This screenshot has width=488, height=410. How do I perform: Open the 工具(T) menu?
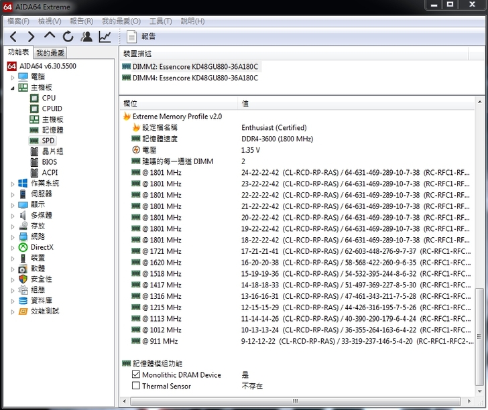(161, 21)
